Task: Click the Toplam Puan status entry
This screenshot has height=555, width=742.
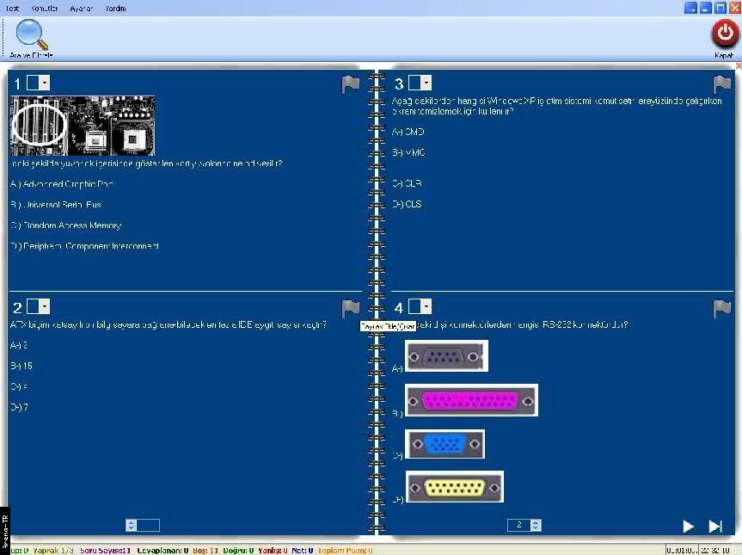Action: tap(345, 550)
